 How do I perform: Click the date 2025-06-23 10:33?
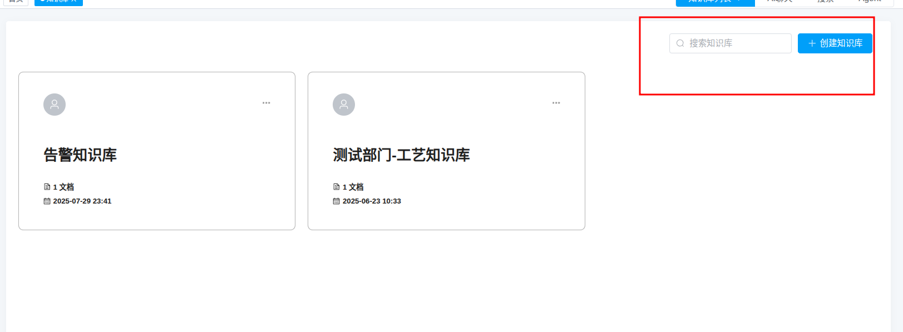pyautogui.click(x=372, y=201)
